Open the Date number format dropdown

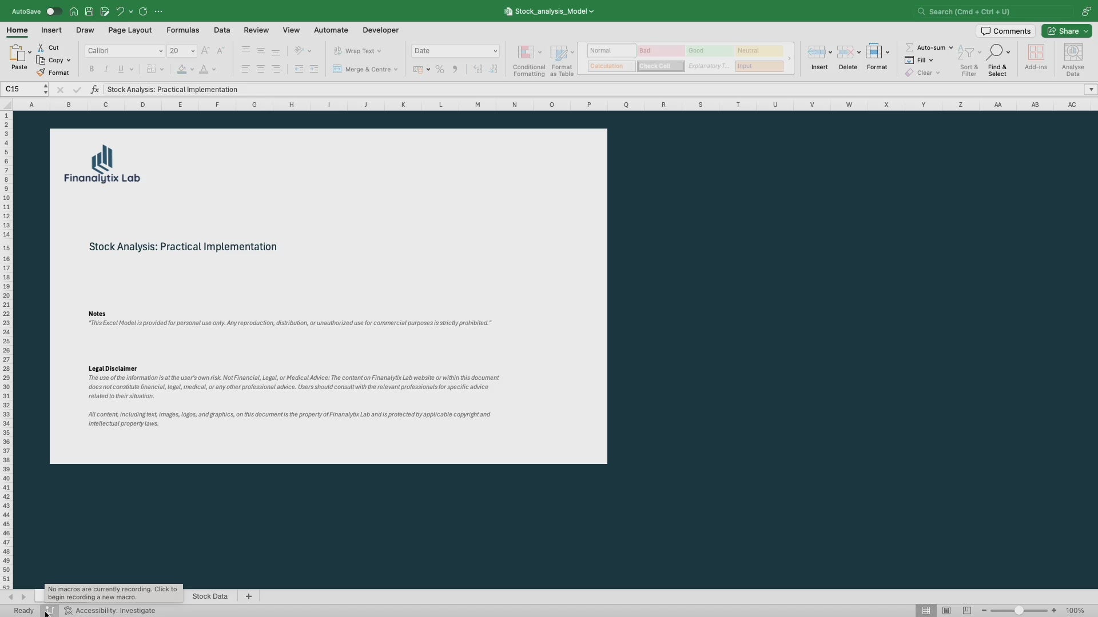click(495, 51)
